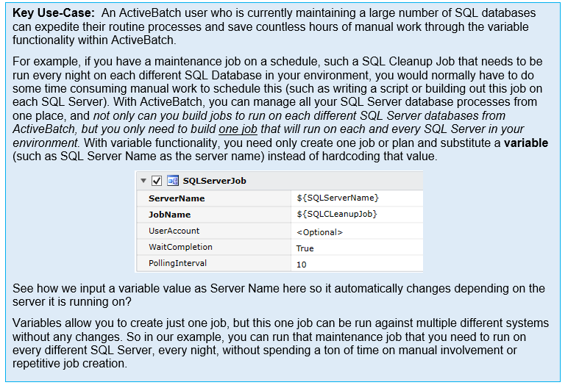This screenshot has height=388, width=568.
Task: Edit the ${SQLCLeanupJob} value field
Action: 336,215
